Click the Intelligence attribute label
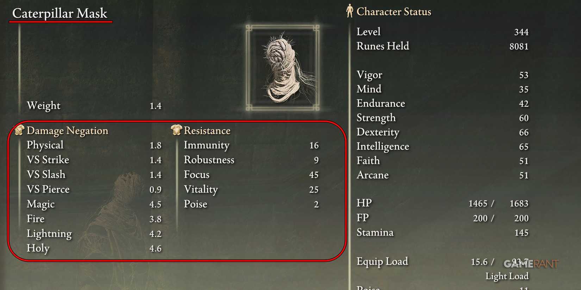Image resolution: width=581 pixels, height=290 pixels. [x=383, y=146]
